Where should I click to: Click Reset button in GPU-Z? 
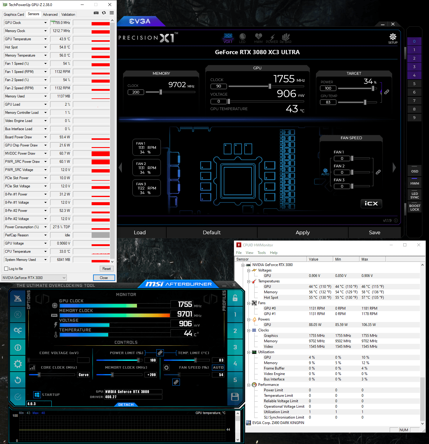tap(106, 269)
